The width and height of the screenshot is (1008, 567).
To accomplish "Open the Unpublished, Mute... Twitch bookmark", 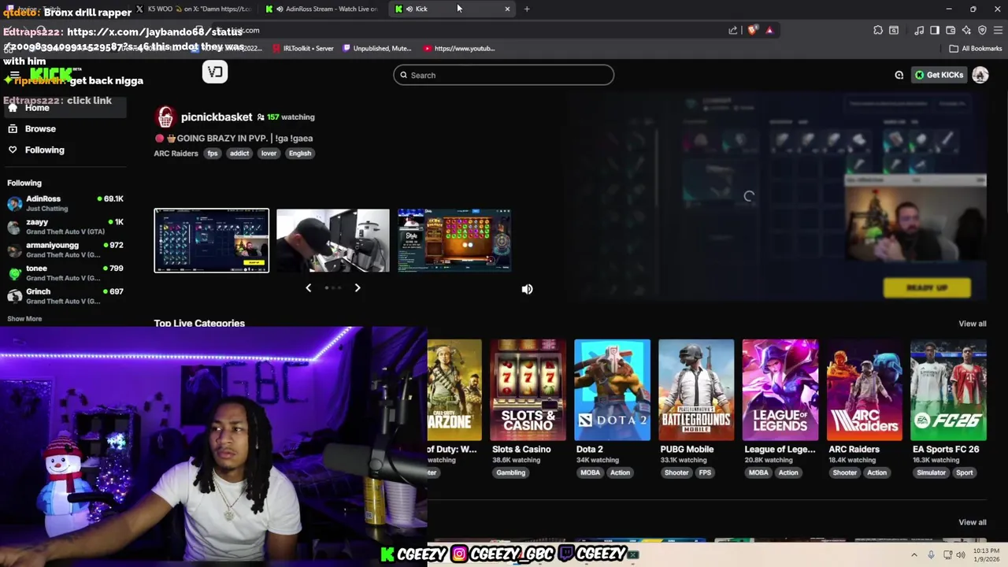I will 377,48.
